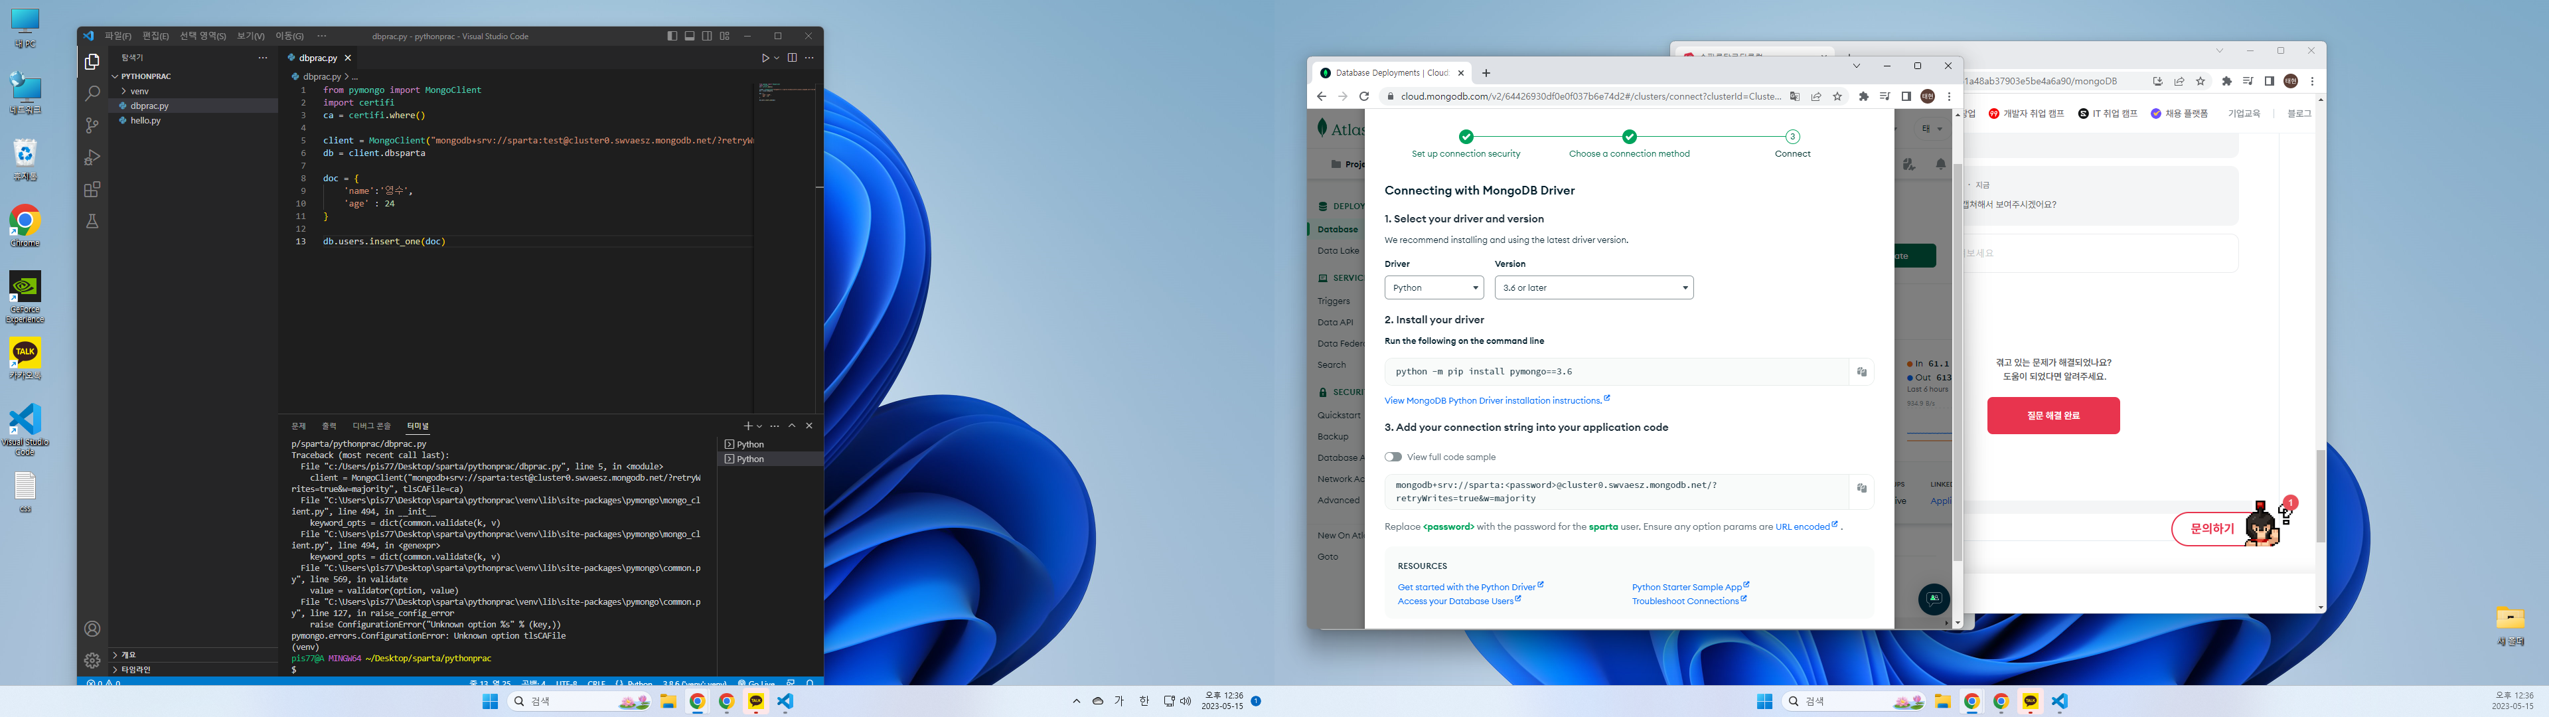
Task: Click the MongoDB address bar URL
Action: (x=1590, y=96)
